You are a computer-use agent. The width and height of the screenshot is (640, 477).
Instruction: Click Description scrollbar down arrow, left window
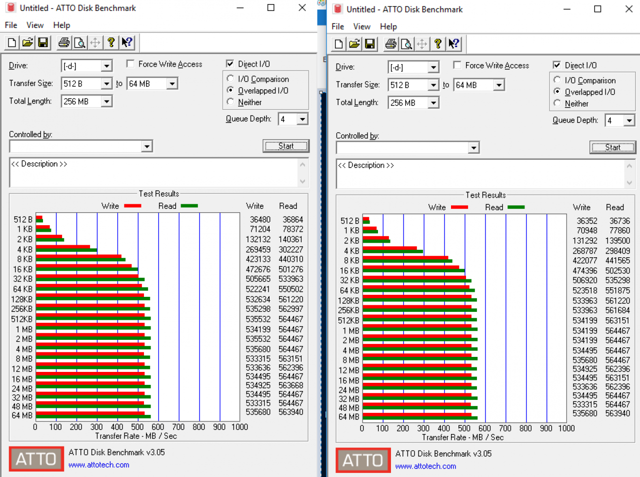tap(302, 182)
